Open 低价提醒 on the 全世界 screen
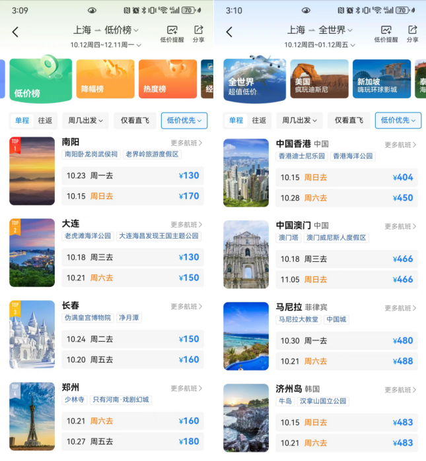 click(386, 34)
